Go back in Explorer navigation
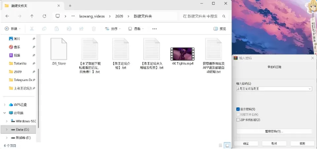317x149 pixels. click(7, 16)
